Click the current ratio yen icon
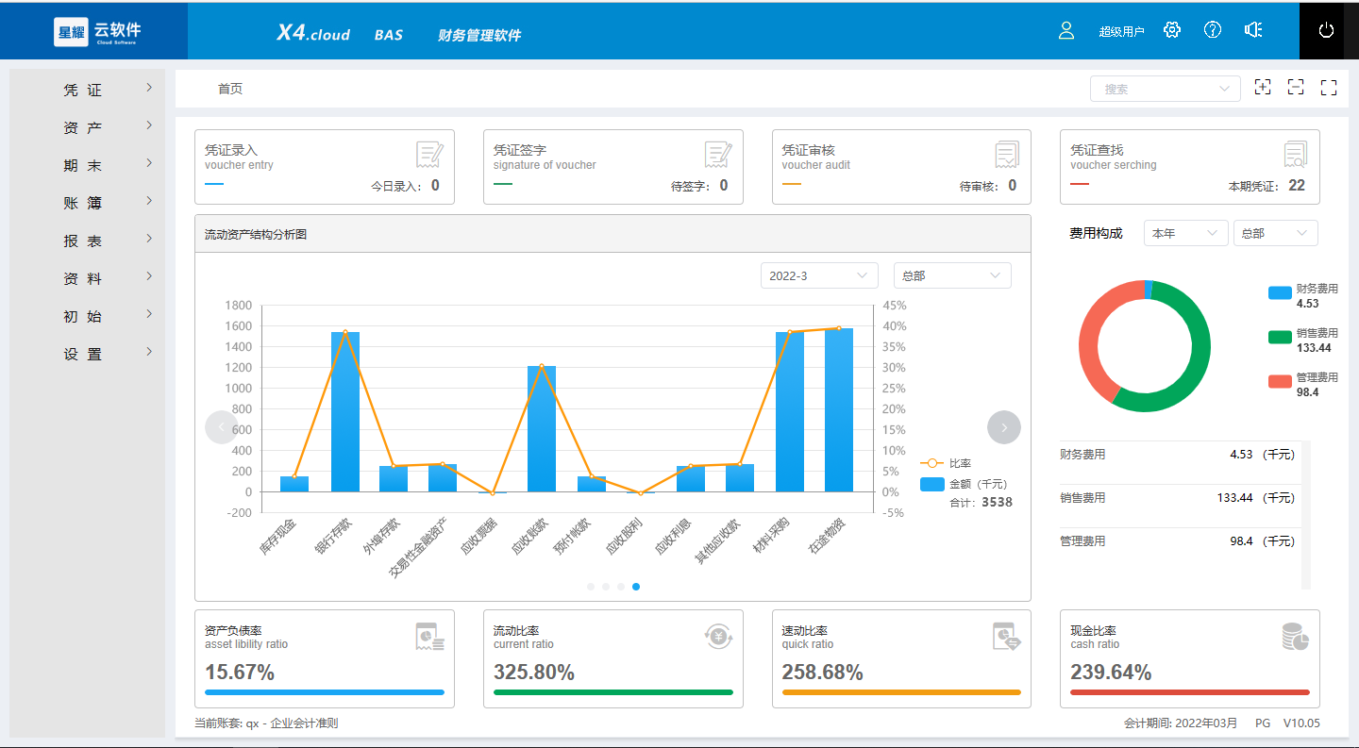1359x748 pixels. tap(718, 637)
